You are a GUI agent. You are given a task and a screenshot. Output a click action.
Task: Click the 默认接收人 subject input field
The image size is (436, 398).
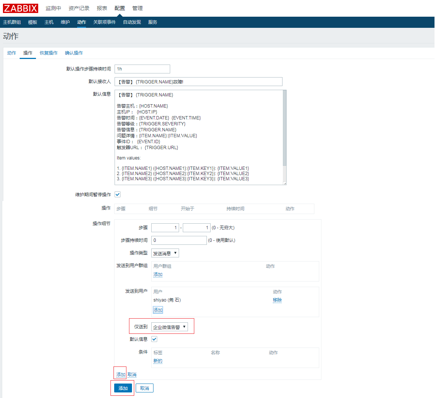point(198,82)
